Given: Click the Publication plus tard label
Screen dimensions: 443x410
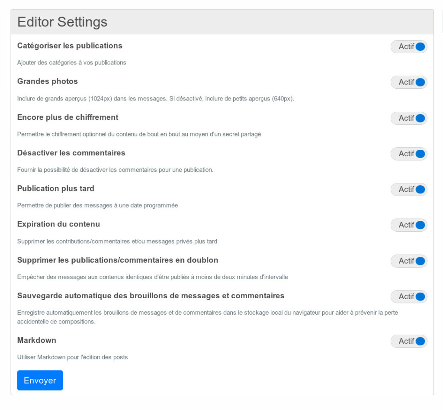Looking at the screenshot, I should tap(56, 189).
